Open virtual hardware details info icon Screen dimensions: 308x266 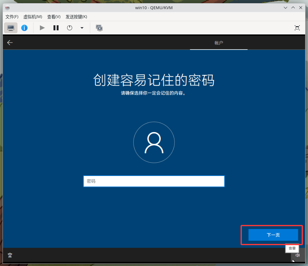click(x=24, y=28)
